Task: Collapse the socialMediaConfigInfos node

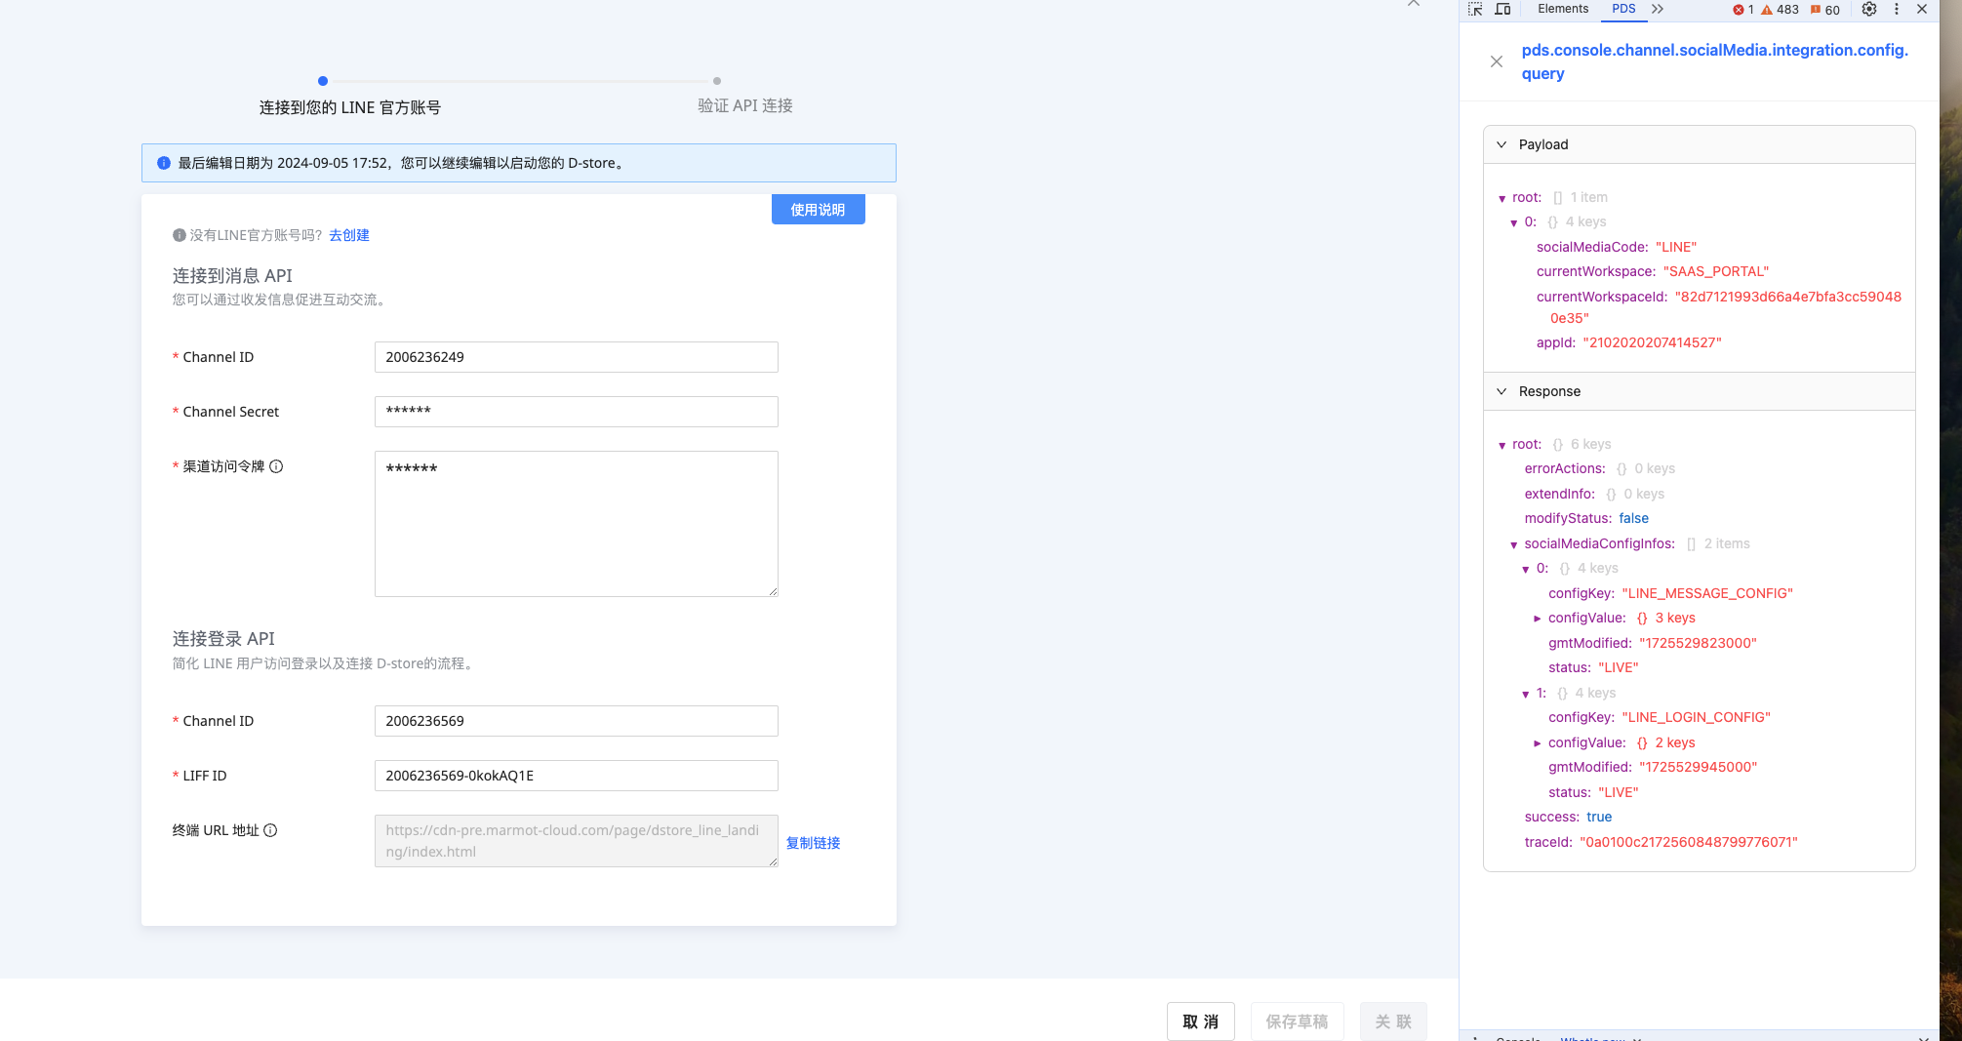Action: pyautogui.click(x=1514, y=544)
